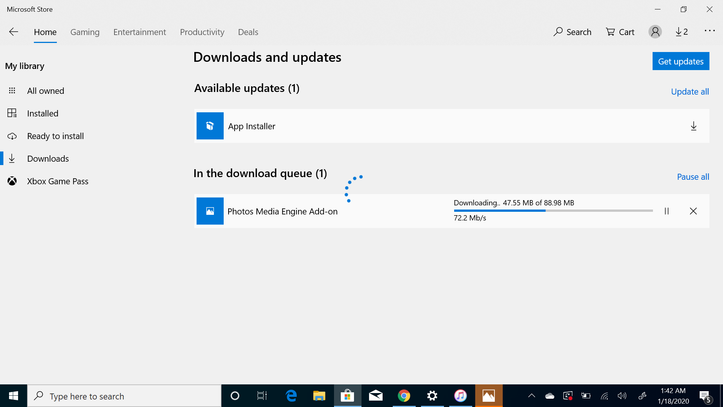Click the download progress bar

pos(553,211)
